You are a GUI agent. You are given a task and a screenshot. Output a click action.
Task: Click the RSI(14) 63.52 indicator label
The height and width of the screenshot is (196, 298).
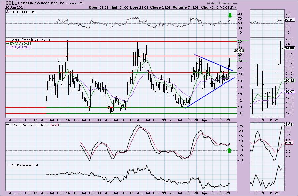(23, 12)
